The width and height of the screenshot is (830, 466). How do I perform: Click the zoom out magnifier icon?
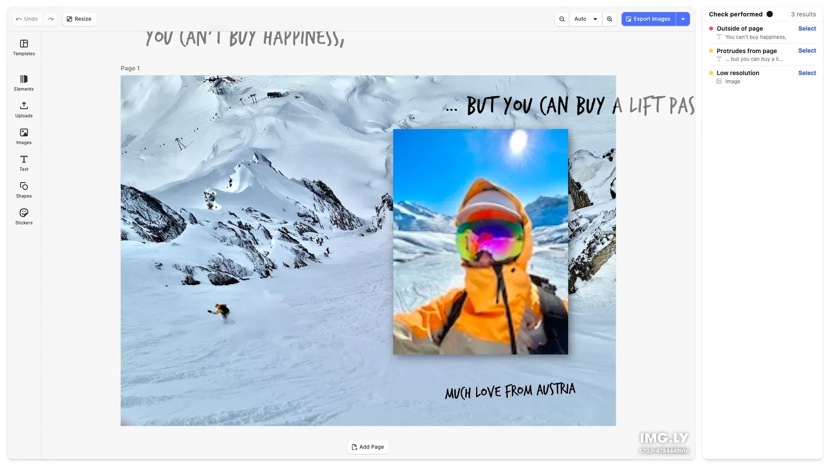click(x=562, y=19)
